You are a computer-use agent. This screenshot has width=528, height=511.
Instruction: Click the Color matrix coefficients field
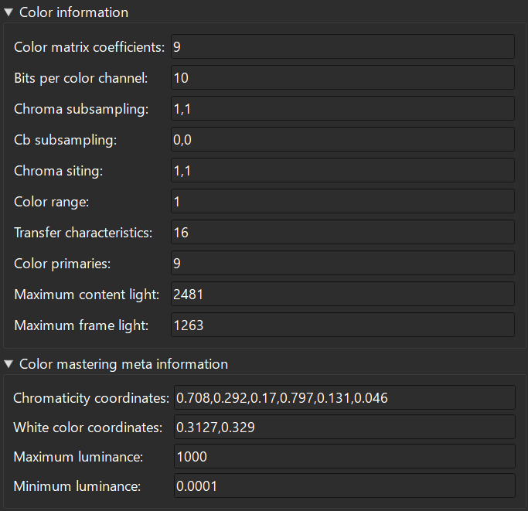point(342,46)
